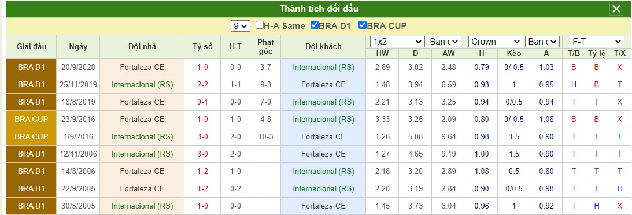Select the 1-2 score from 22/9/2005

point(203,188)
